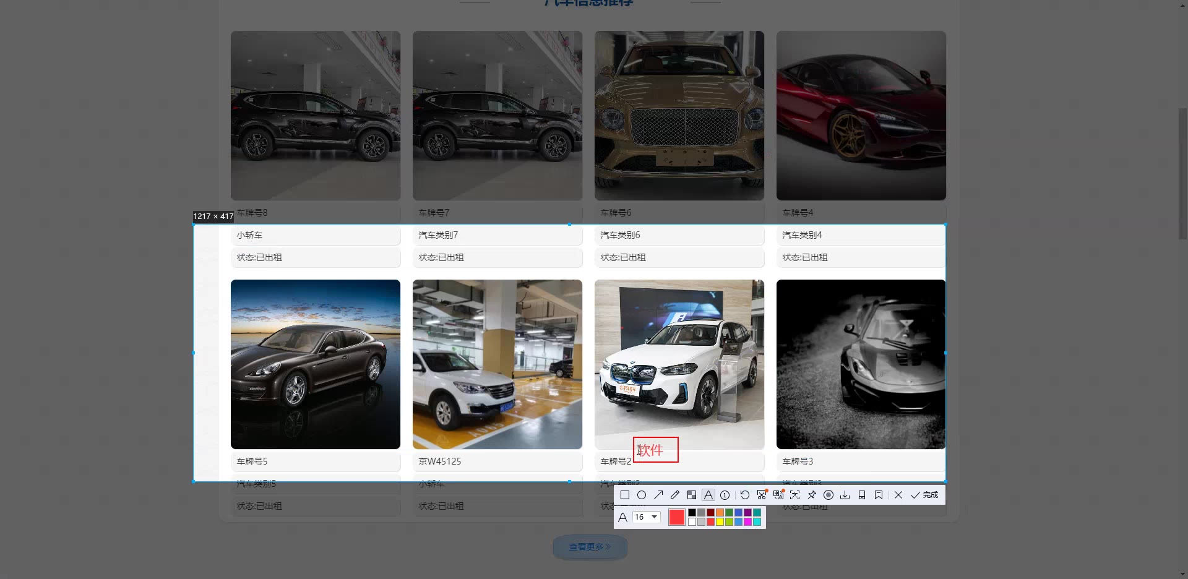Pick the pencil freehand tool
The width and height of the screenshot is (1188, 579).
(675, 495)
